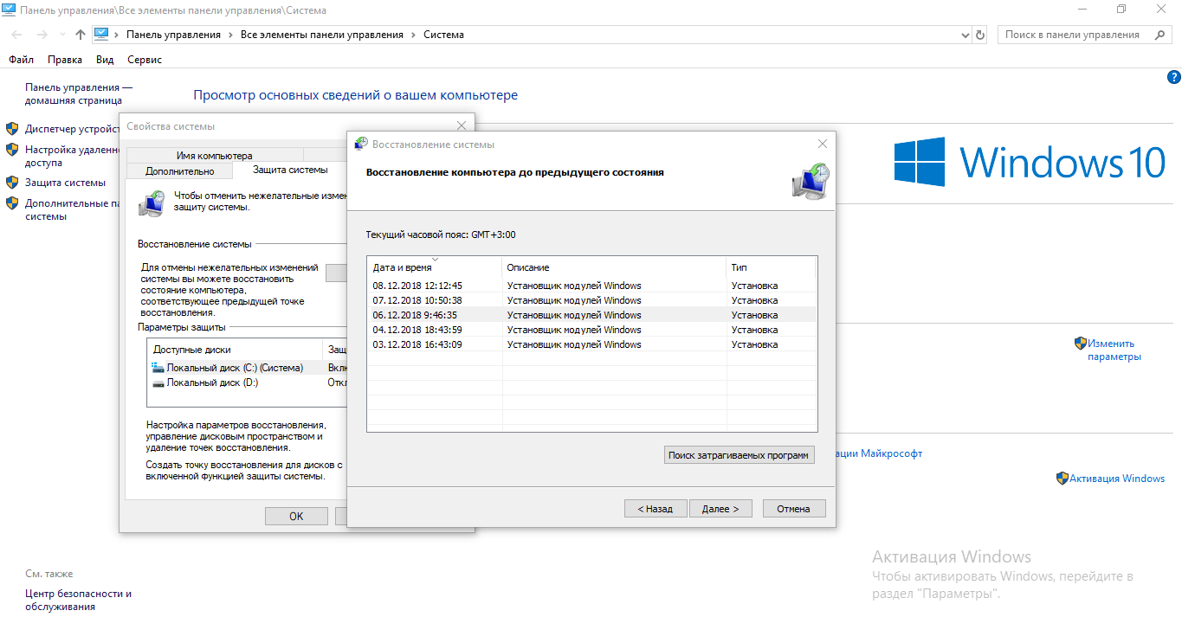Image resolution: width=1182 pixels, height=617 pixels.
Task: Click the Up one level arrow
Action: point(81,35)
